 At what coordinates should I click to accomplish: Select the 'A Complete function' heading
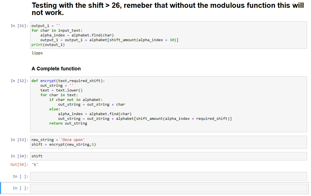56,69
